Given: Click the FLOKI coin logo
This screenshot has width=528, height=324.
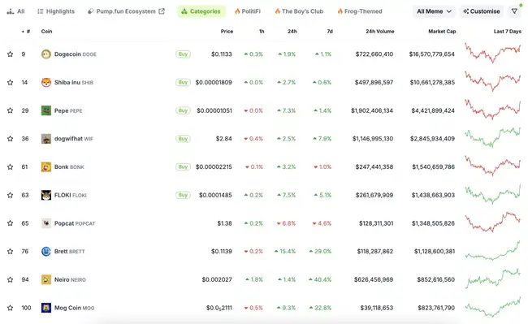Looking at the screenshot, I should coord(46,195).
